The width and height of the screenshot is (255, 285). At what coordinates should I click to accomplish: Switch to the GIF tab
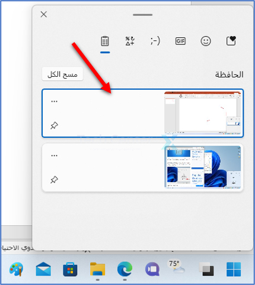(180, 41)
